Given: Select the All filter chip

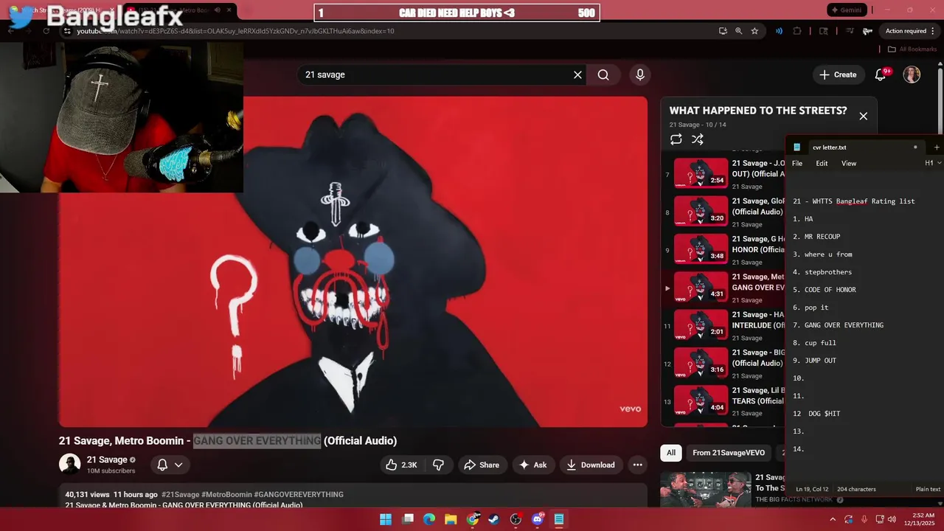Looking at the screenshot, I should pos(671,453).
